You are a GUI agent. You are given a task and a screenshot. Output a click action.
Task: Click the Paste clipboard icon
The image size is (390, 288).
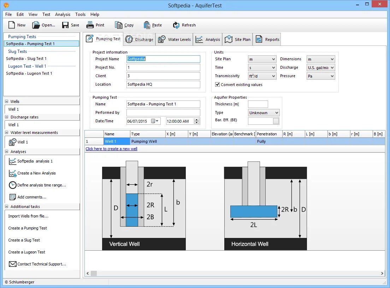[147, 25]
